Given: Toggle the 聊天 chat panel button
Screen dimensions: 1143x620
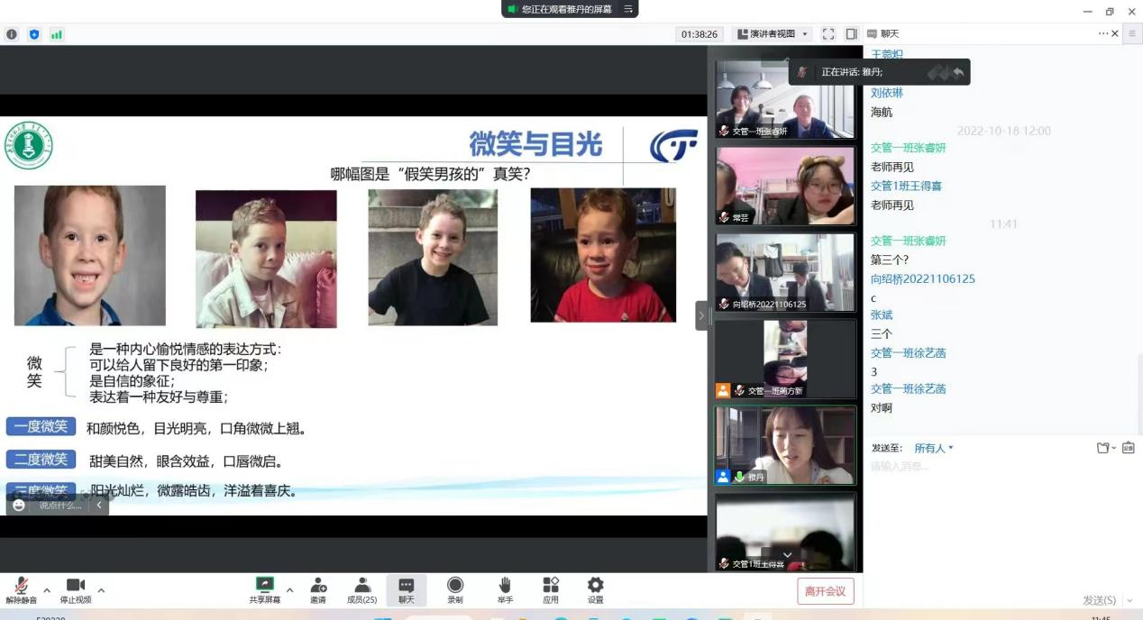Looking at the screenshot, I should (x=407, y=590).
